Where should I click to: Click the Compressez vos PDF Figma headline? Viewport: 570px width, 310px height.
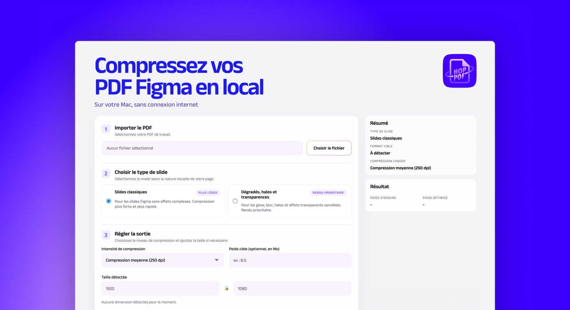[179, 77]
